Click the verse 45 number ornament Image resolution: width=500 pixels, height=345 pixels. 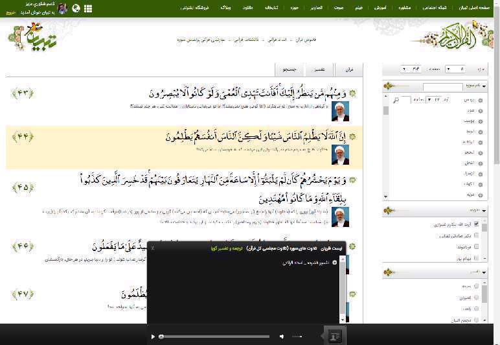[23, 187]
